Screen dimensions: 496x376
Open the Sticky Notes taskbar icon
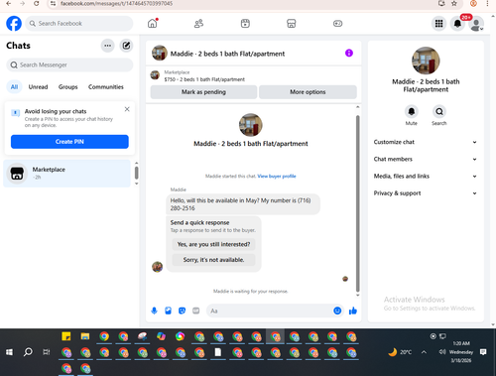coord(66,336)
